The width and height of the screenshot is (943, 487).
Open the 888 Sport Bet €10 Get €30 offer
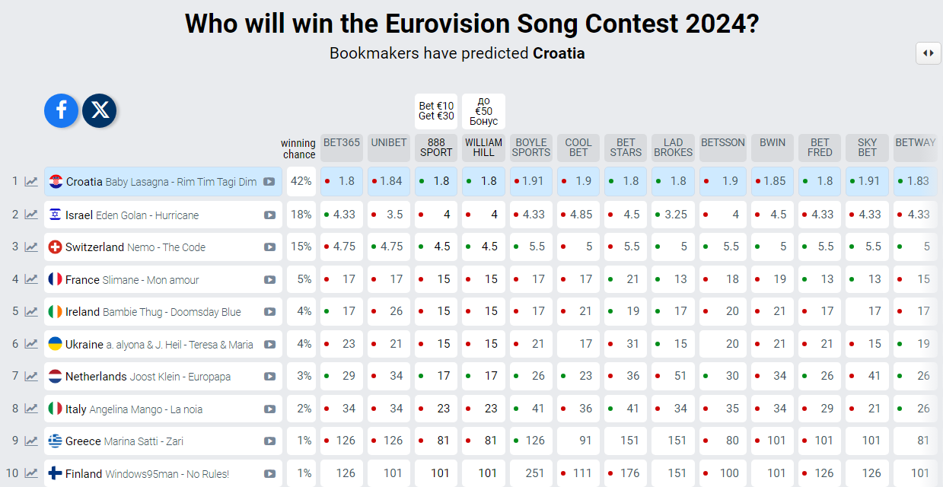click(x=436, y=111)
